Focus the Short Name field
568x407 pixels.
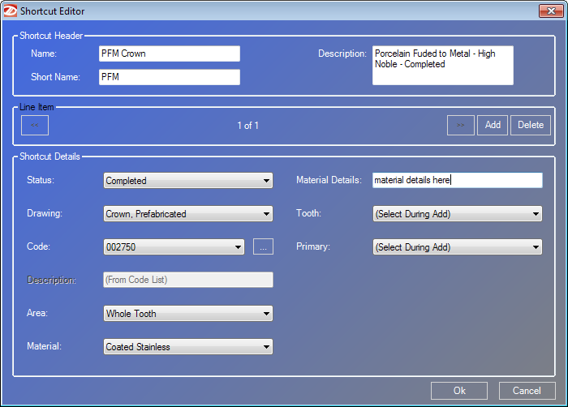169,77
